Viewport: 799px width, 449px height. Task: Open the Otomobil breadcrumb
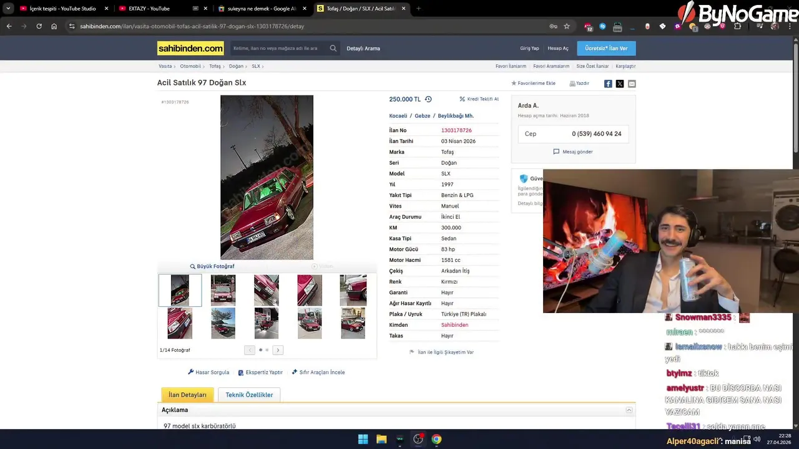click(190, 66)
